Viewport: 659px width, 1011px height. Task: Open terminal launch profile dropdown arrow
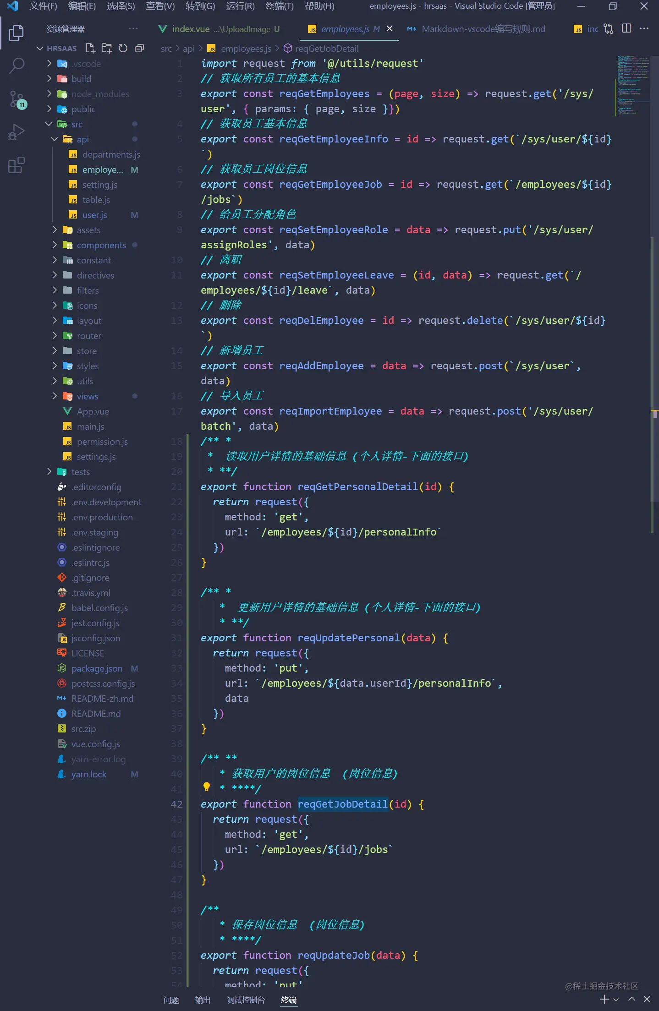(615, 1000)
